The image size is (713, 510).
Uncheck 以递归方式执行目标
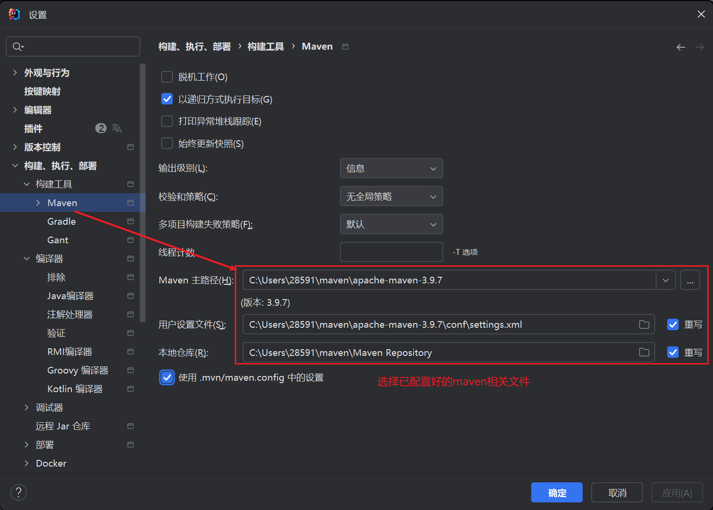(167, 99)
